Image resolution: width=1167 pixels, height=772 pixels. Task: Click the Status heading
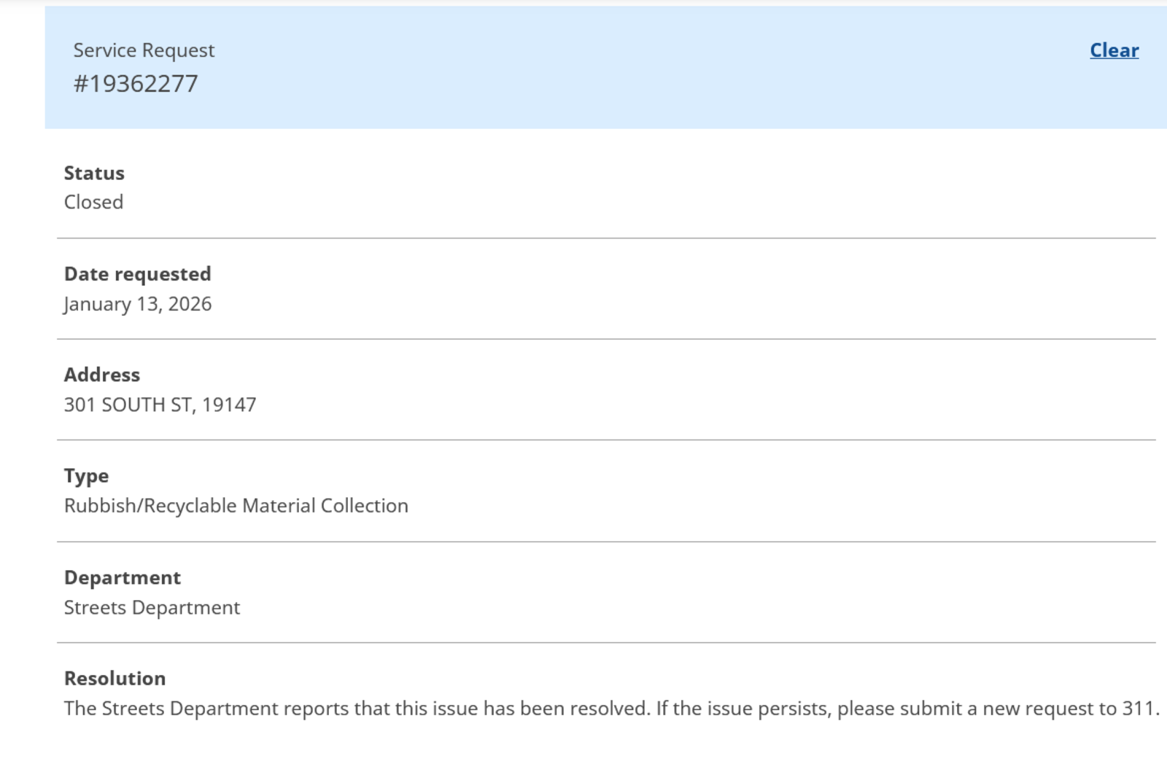[94, 173]
